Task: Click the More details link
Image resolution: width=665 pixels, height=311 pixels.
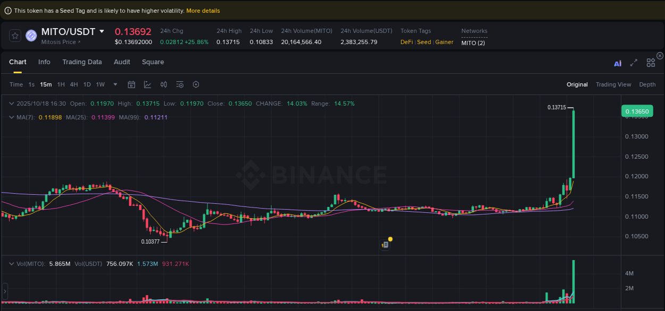Action: [203, 10]
